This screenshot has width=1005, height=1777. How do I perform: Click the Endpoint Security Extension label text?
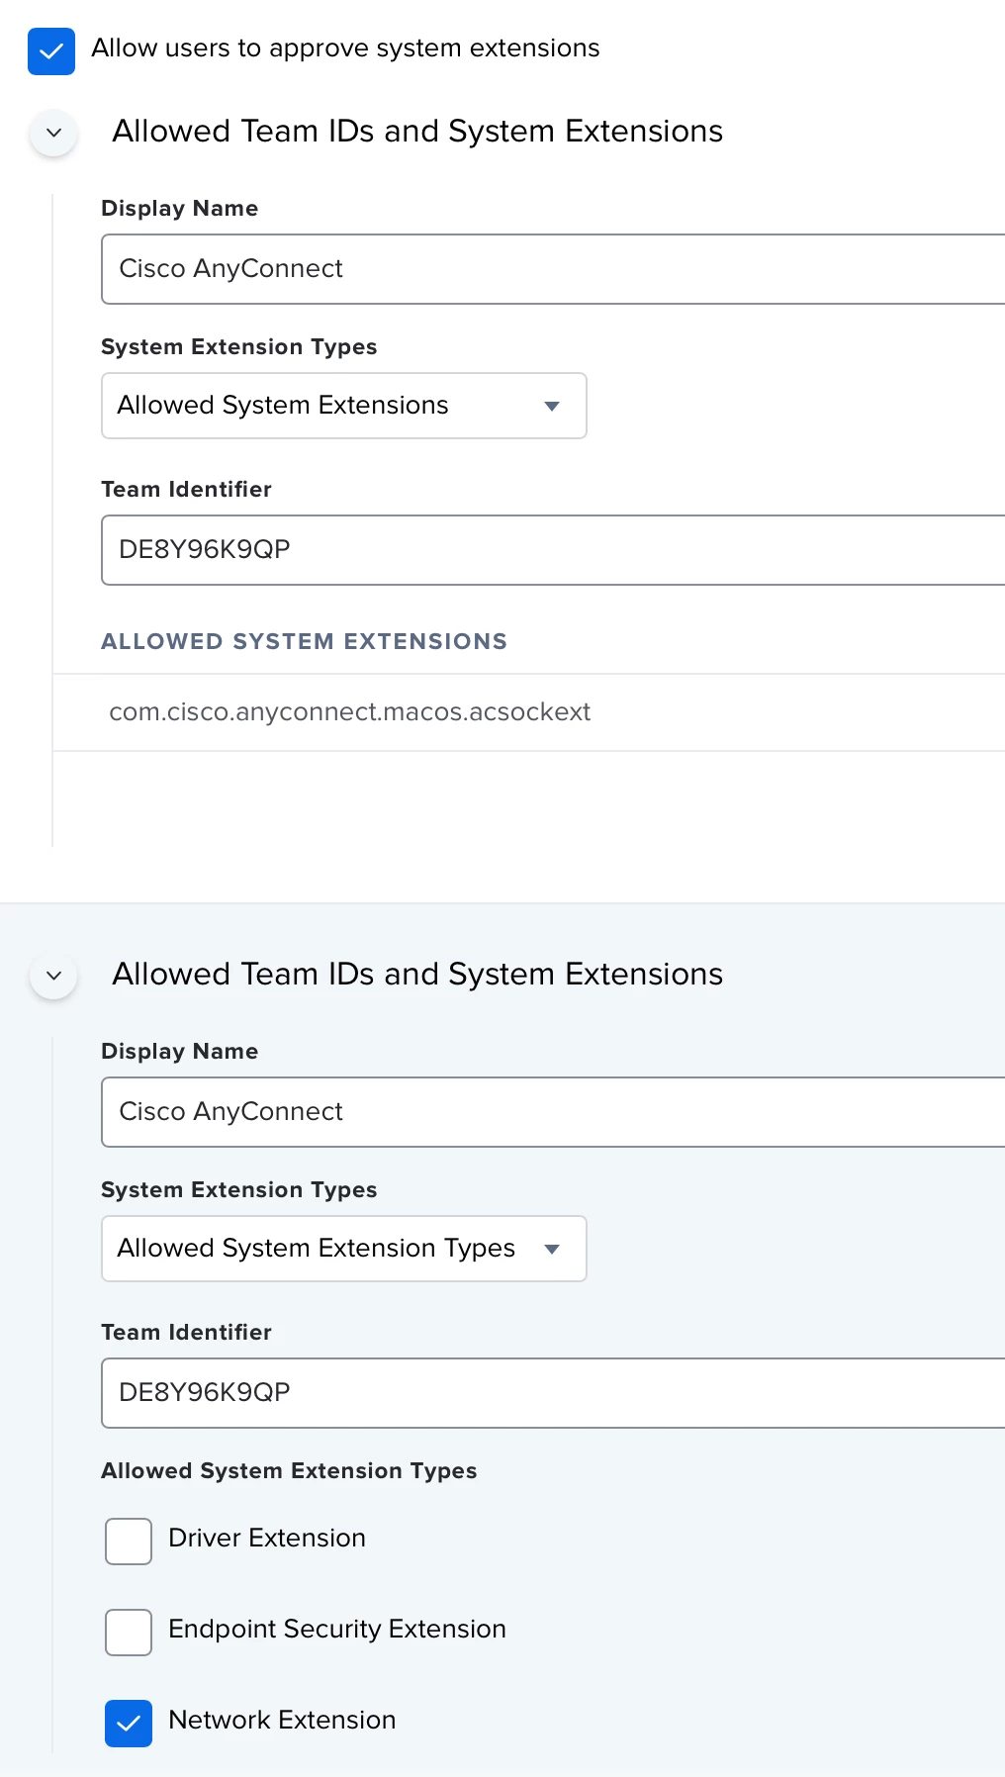pos(337,1629)
